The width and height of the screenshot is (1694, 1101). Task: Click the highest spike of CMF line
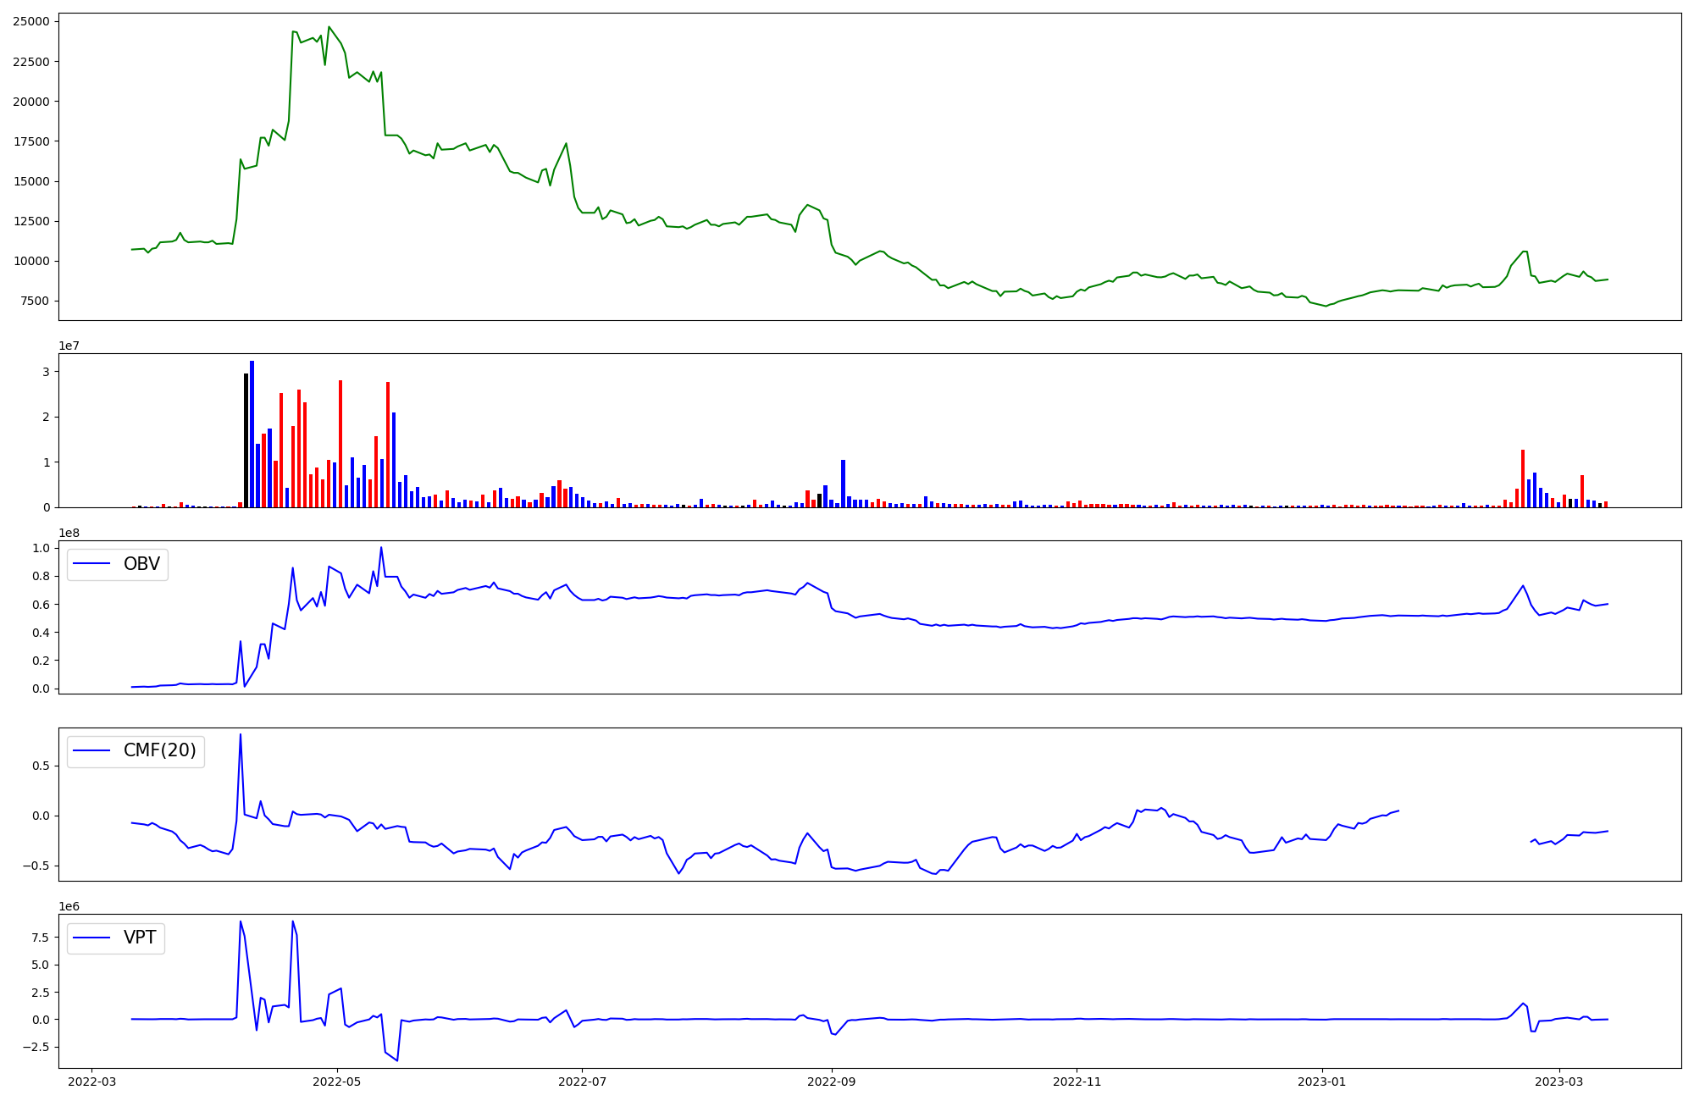tap(241, 735)
